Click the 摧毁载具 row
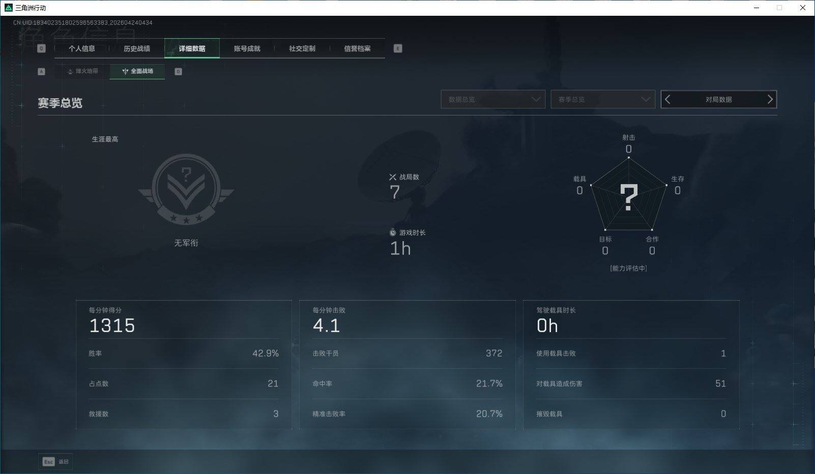This screenshot has width=815, height=474. 631,414
